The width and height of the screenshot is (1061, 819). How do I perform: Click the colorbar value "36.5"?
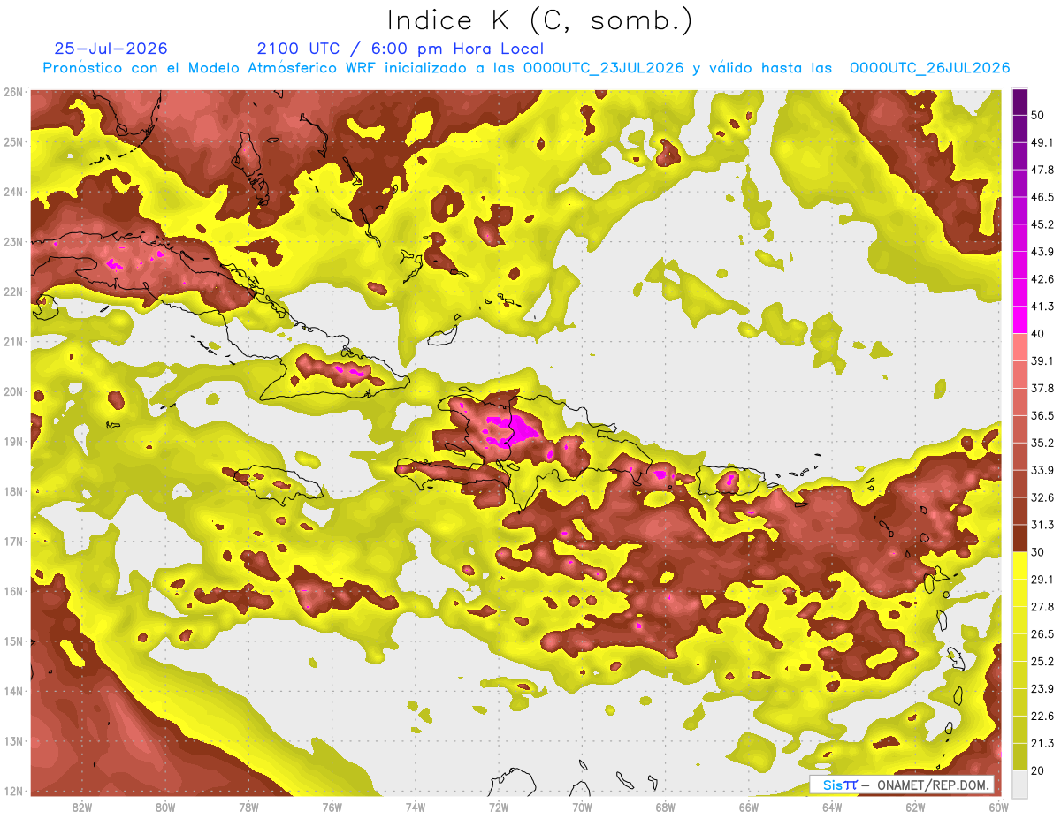1042,416
